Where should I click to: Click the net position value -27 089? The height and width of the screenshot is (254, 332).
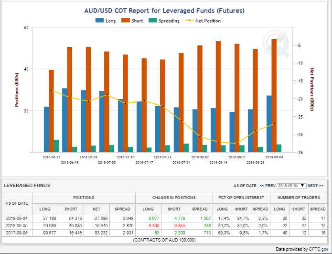click(100, 219)
